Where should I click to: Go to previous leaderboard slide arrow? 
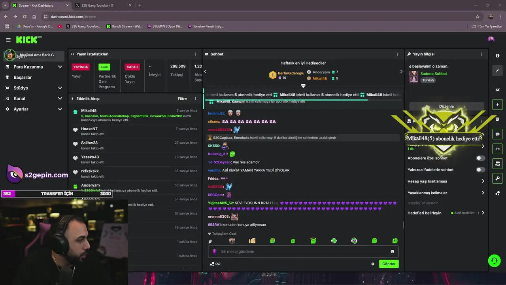click(205, 72)
